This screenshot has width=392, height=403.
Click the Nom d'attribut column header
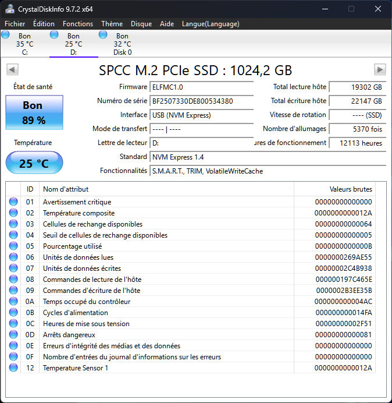click(166, 189)
